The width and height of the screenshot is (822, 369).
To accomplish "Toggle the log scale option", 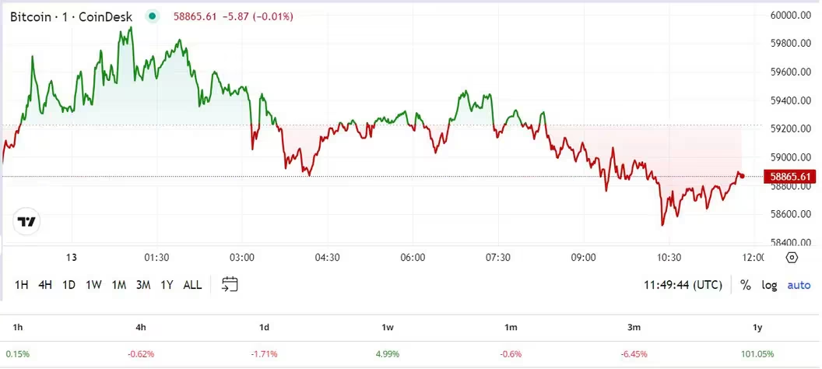I will pyautogui.click(x=769, y=285).
